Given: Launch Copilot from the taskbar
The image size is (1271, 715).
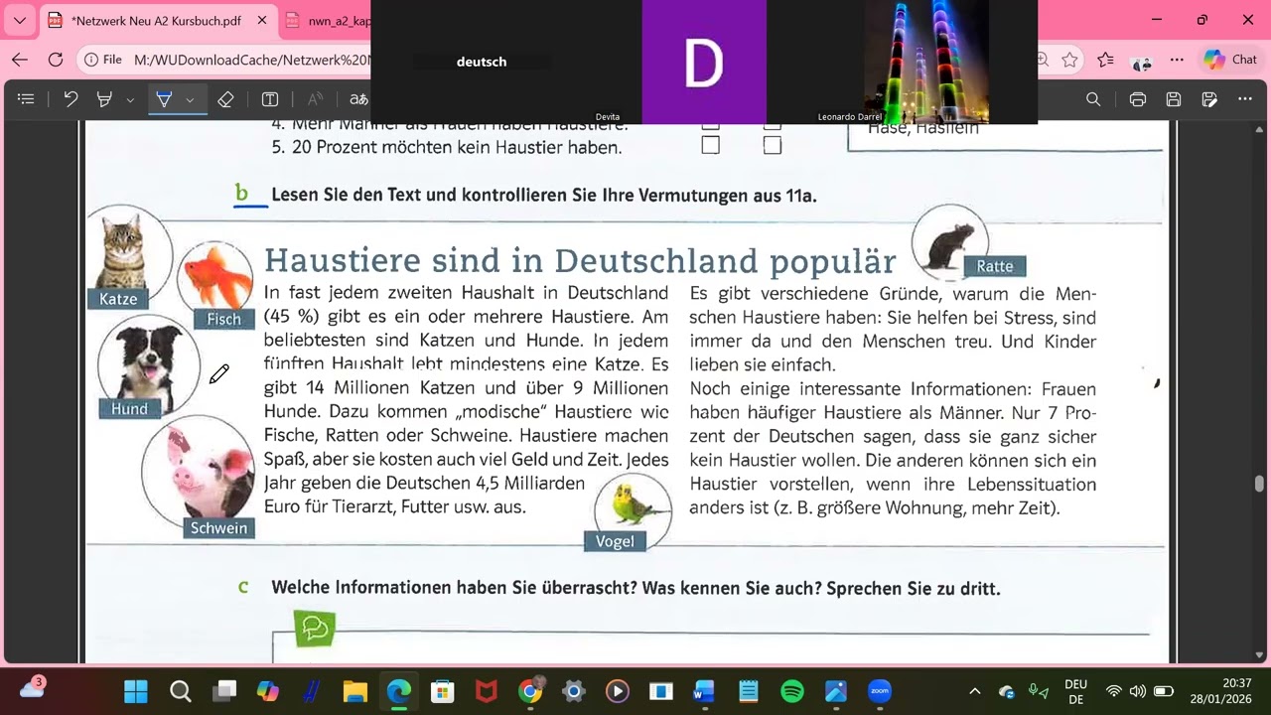Looking at the screenshot, I should 267,691.
